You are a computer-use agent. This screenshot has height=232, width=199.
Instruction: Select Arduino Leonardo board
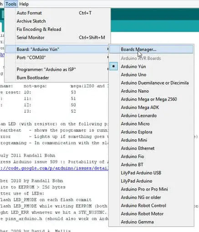coord(151,116)
